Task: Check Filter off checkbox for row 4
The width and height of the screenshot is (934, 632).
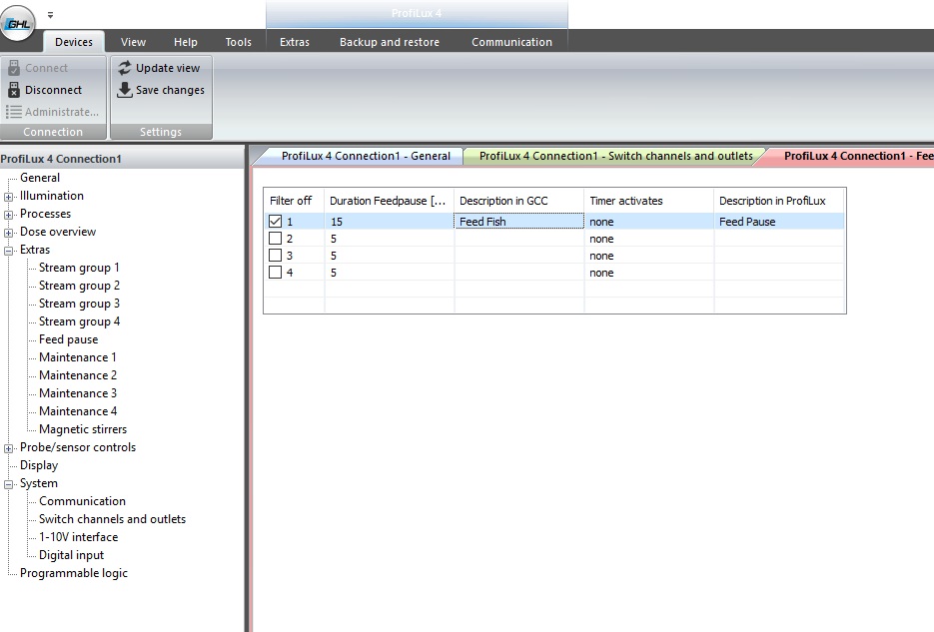Action: click(275, 273)
